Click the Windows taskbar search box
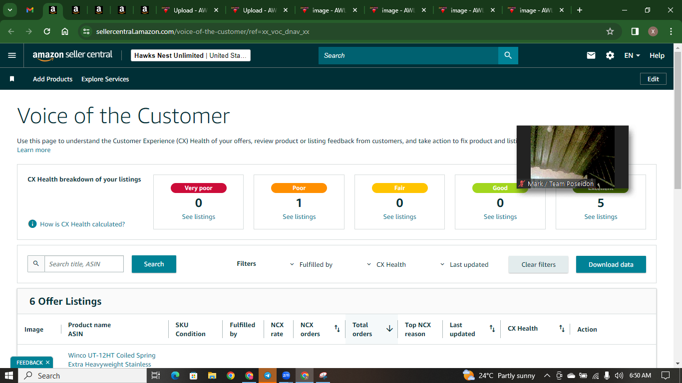 [x=82, y=376]
